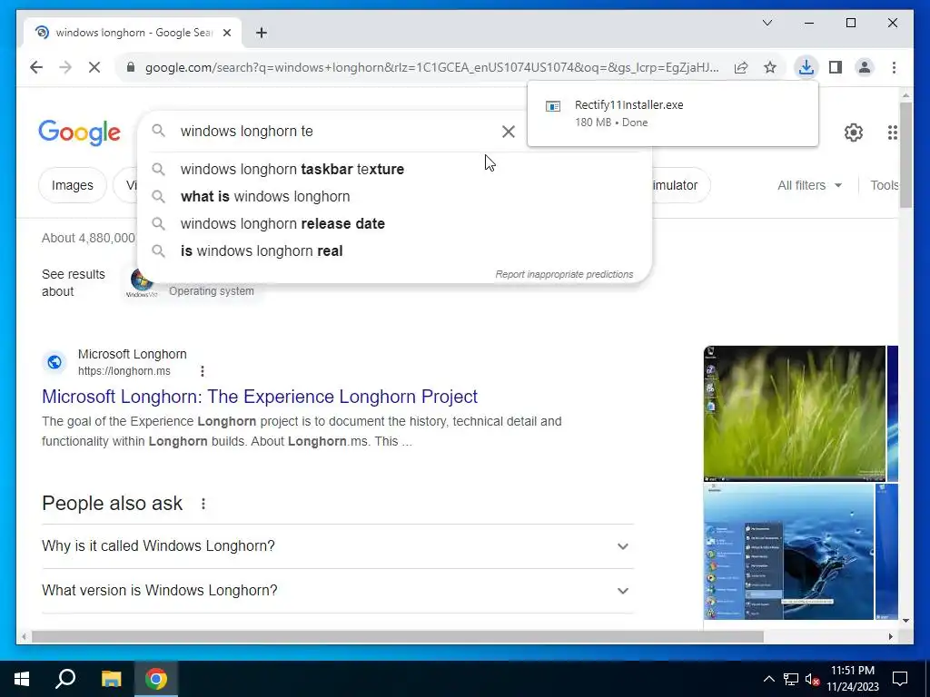Close the 'windows longhorn' browser tab

(x=226, y=33)
